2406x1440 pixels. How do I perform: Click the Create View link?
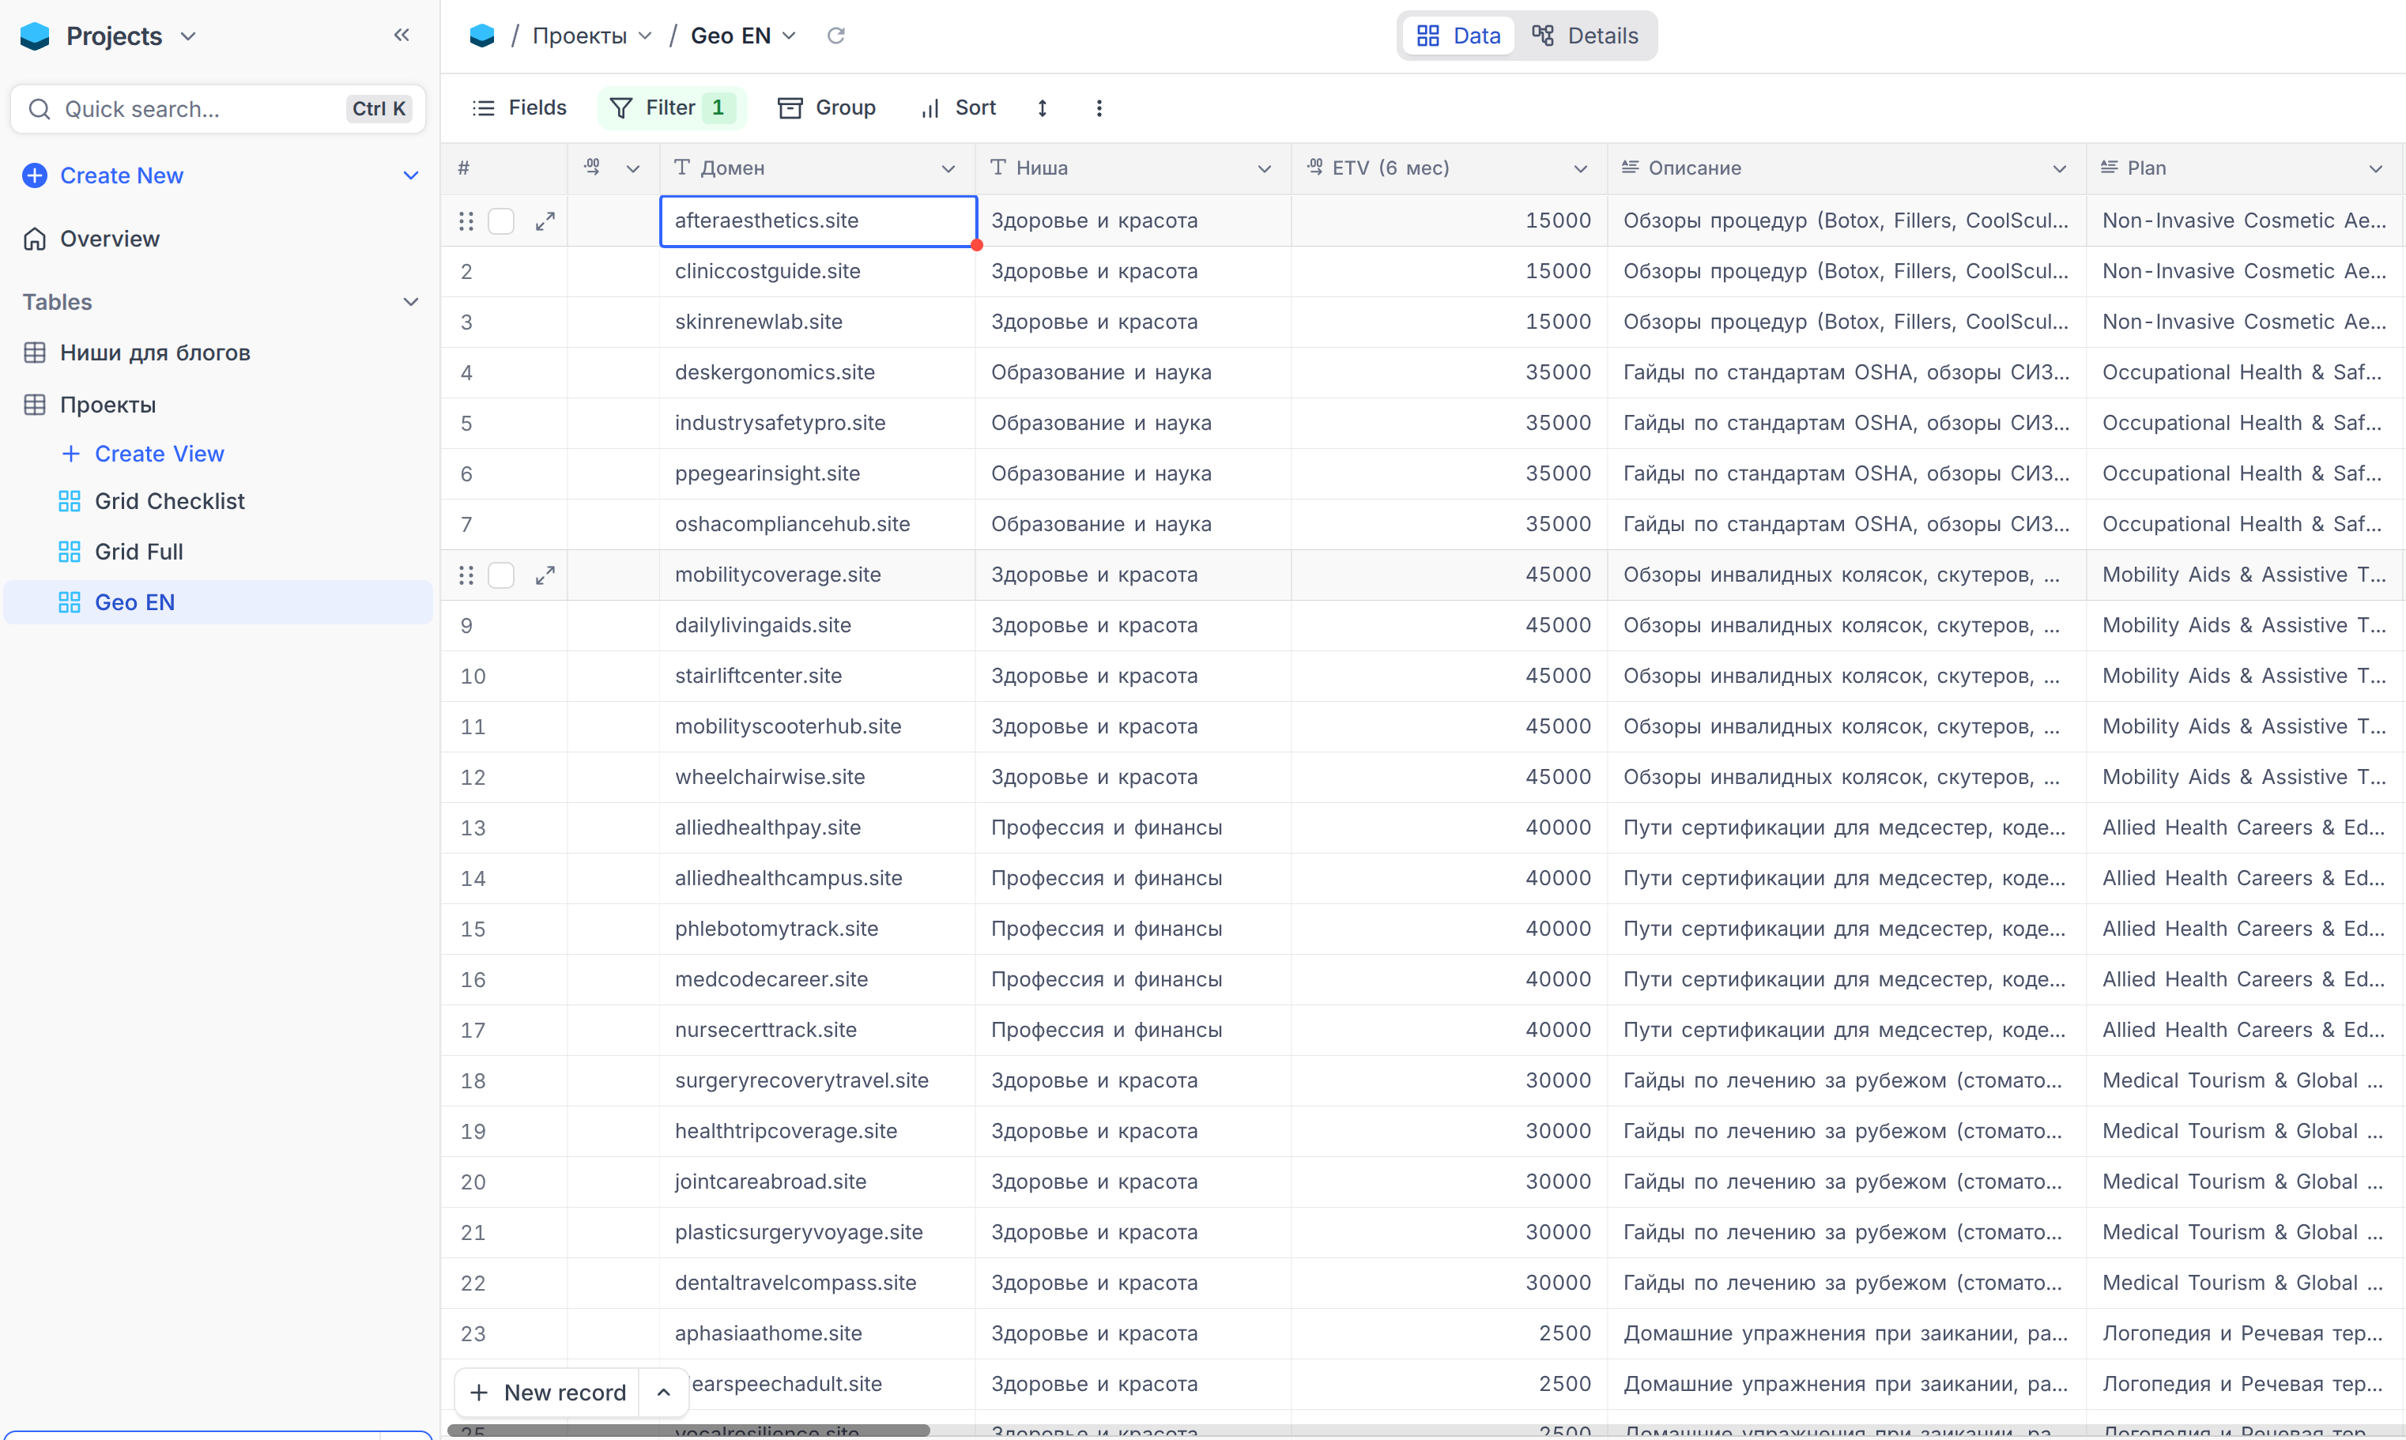click(158, 453)
